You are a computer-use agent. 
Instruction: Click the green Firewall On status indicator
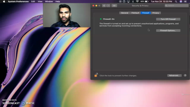pos(101,19)
